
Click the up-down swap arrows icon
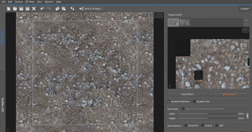[72, 9]
